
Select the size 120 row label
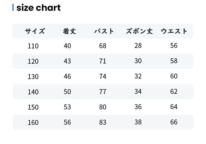33,61
